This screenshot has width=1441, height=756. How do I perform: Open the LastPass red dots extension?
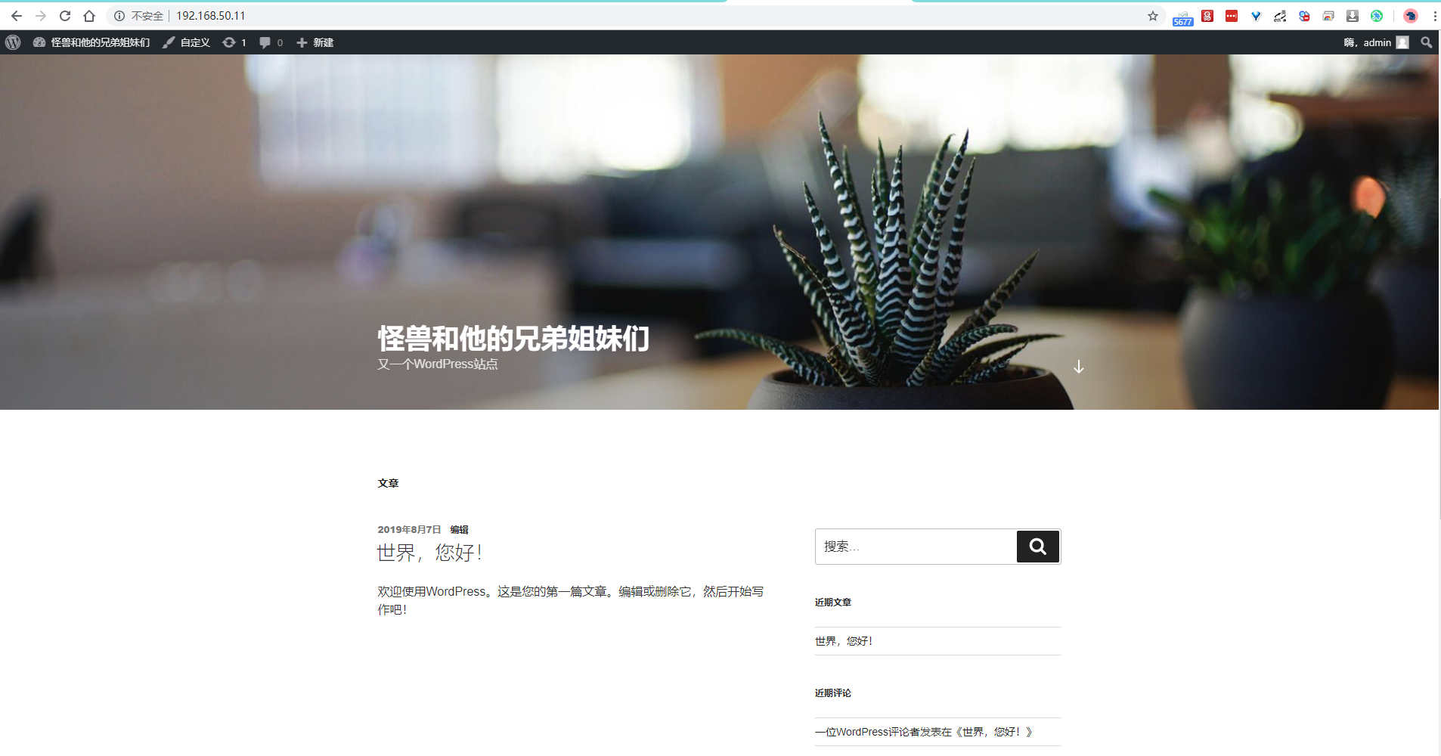(x=1232, y=16)
